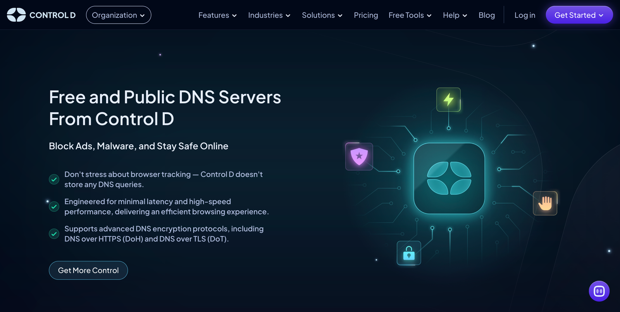
Task: Click the central Control D chip icon
Action: point(449,178)
